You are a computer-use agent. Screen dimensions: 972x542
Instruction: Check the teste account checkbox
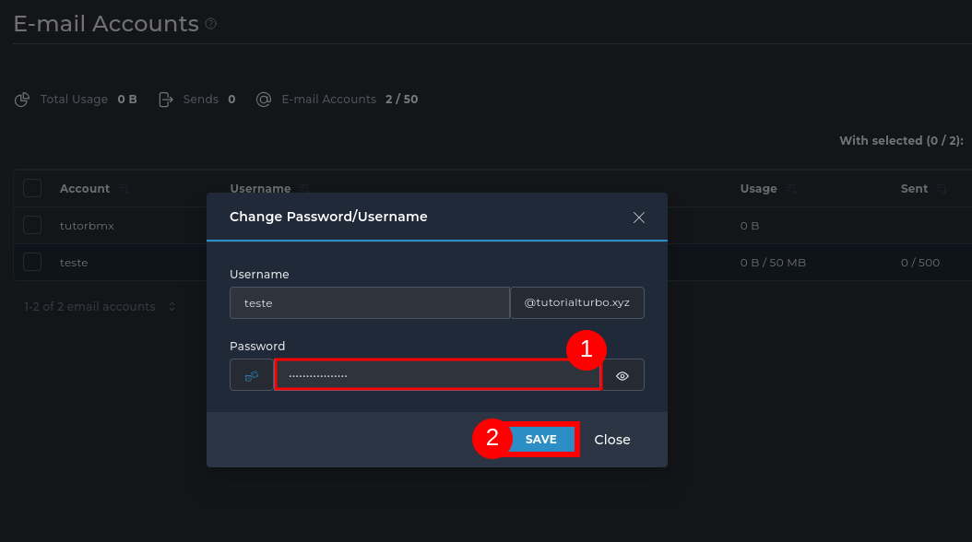[x=32, y=262]
